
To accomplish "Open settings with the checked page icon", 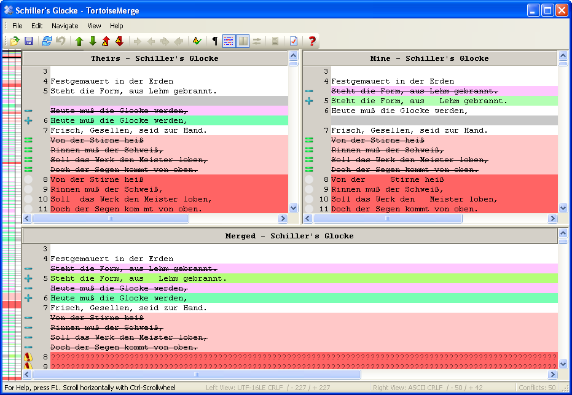I will (x=294, y=41).
